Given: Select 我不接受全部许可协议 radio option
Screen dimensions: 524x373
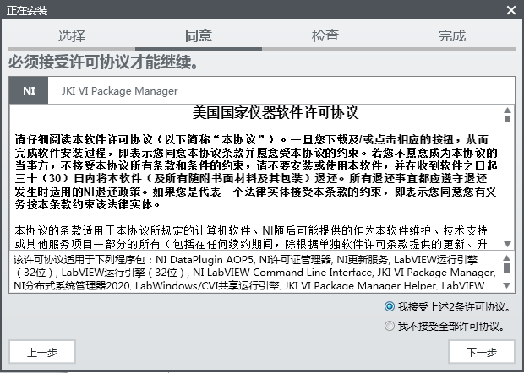Looking at the screenshot, I should tap(389, 326).
